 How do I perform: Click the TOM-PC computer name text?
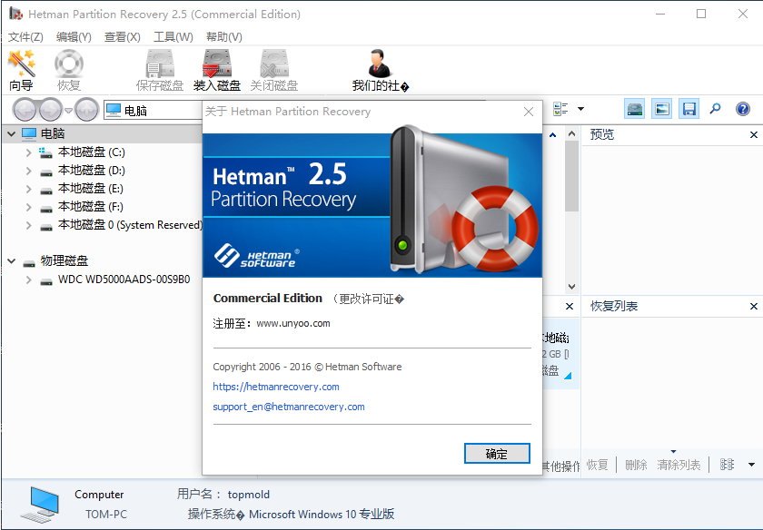click(x=106, y=514)
